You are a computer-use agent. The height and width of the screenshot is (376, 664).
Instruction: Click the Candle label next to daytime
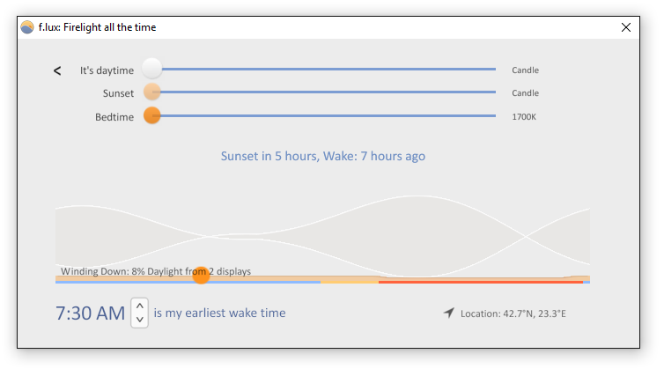pyautogui.click(x=525, y=70)
